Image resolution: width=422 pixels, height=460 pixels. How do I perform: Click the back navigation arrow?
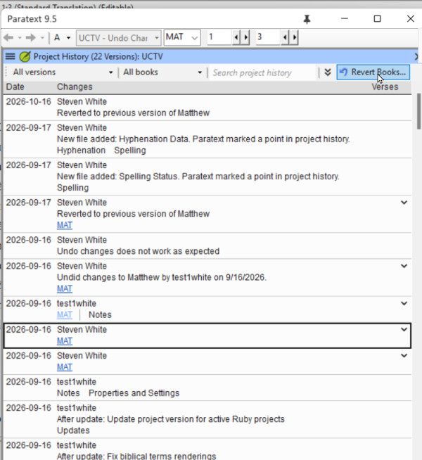click(8, 37)
